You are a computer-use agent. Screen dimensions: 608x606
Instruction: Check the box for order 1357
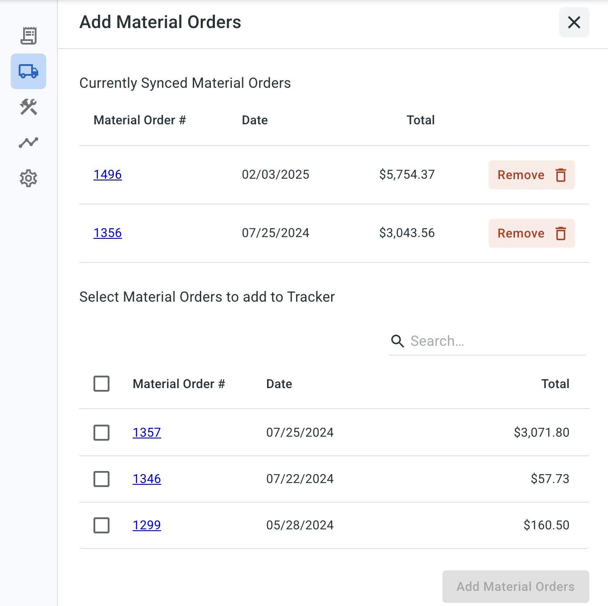click(x=101, y=433)
